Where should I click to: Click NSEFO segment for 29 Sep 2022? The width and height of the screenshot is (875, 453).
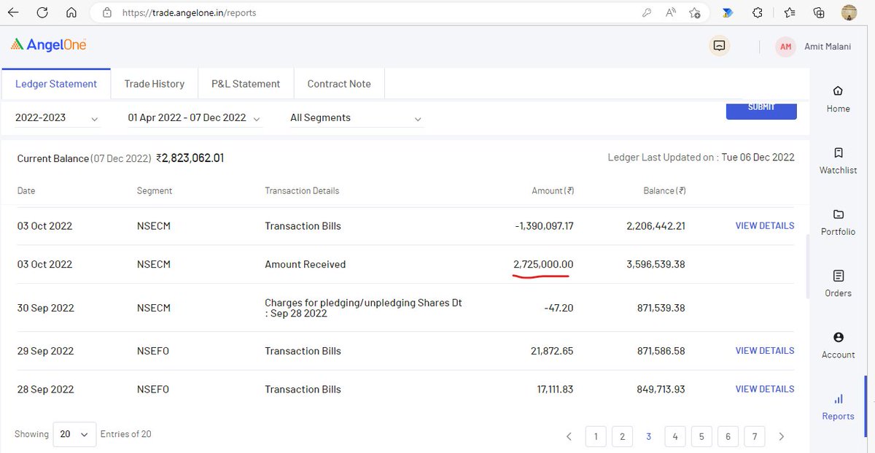[153, 351]
